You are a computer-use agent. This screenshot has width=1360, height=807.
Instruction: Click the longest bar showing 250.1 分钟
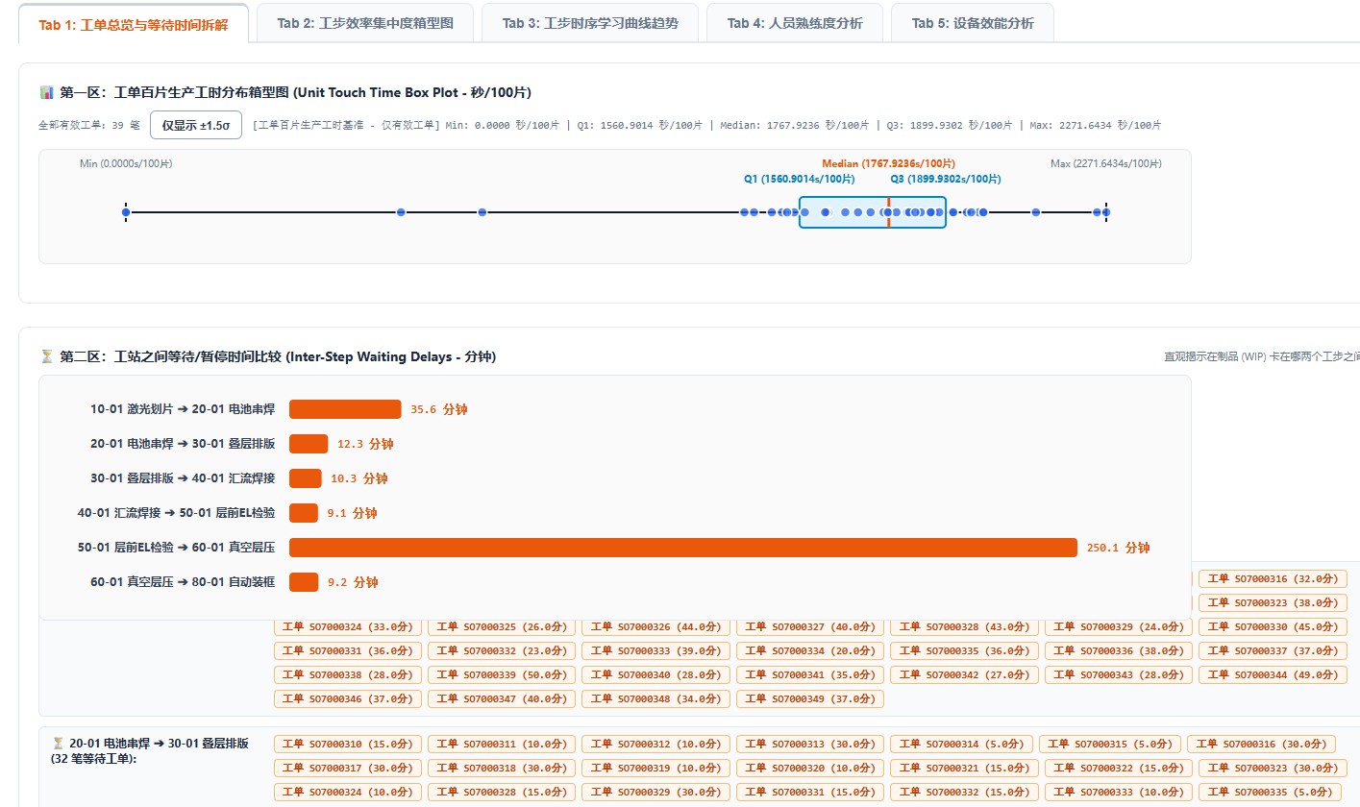pyautogui.click(x=683, y=548)
